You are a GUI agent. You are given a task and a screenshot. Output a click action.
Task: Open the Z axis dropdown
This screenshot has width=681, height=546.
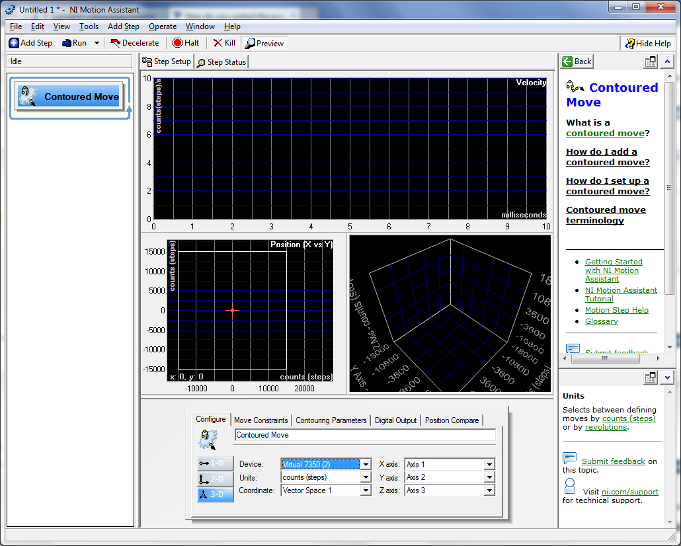coord(489,490)
